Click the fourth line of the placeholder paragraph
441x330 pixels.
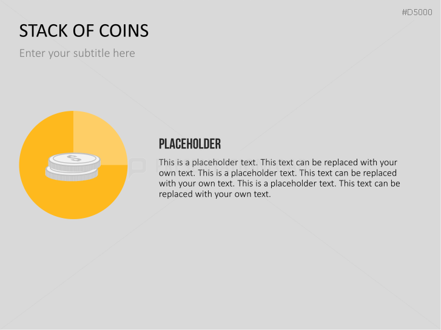(x=279, y=194)
